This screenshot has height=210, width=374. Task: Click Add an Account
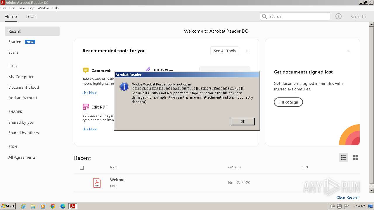tap(23, 98)
